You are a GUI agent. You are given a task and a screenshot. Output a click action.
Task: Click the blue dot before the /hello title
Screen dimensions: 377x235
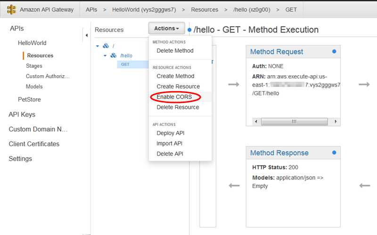click(x=189, y=30)
